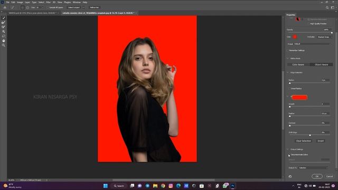Open the Indicates dropdown showing Masked Areas
The image size is (338, 190).
325,37
